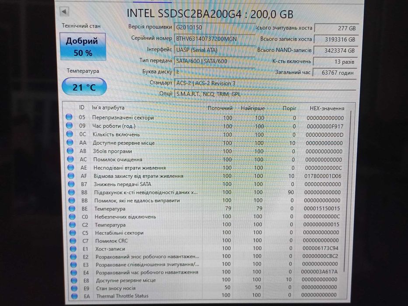Click the Ім'я атрибута column header
This screenshot has height=306, width=408.
(x=108, y=108)
